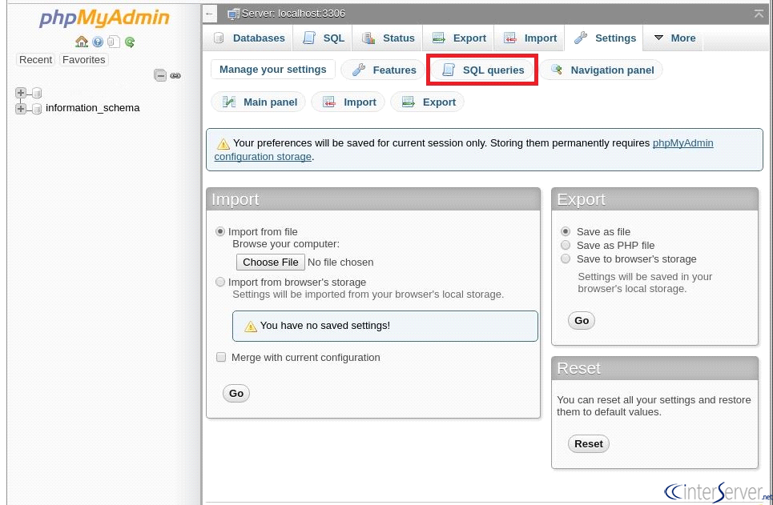Click the database icon beside information_schema
Screen dimensions: 773x505
[37, 108]
